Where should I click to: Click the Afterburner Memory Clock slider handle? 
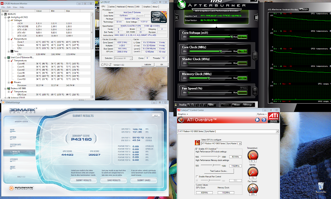(x=209, y=78)
